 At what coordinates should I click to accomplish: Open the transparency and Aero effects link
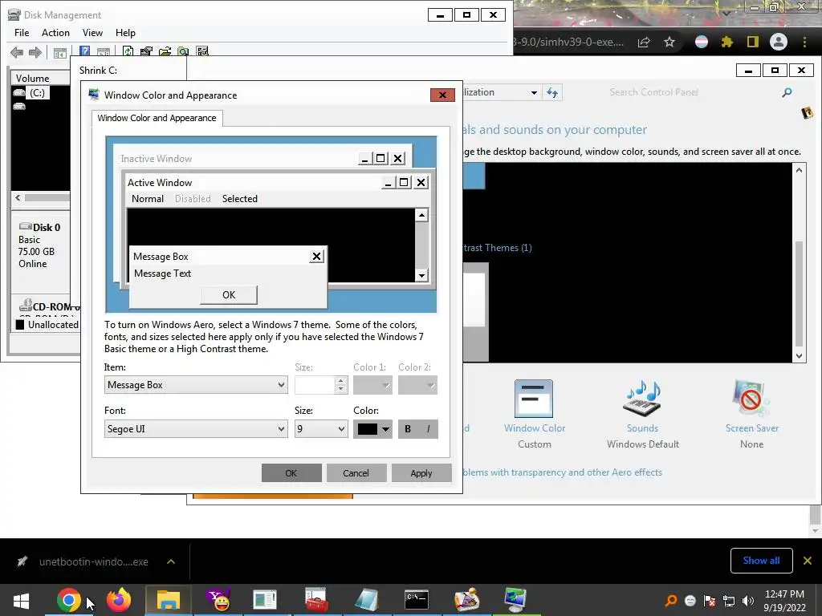pyautogui.click(x=563, y=472)
